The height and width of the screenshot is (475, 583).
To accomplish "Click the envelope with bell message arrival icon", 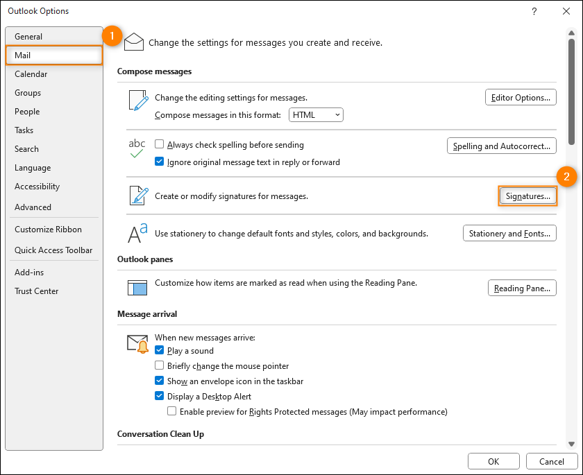I will point(137,344).
